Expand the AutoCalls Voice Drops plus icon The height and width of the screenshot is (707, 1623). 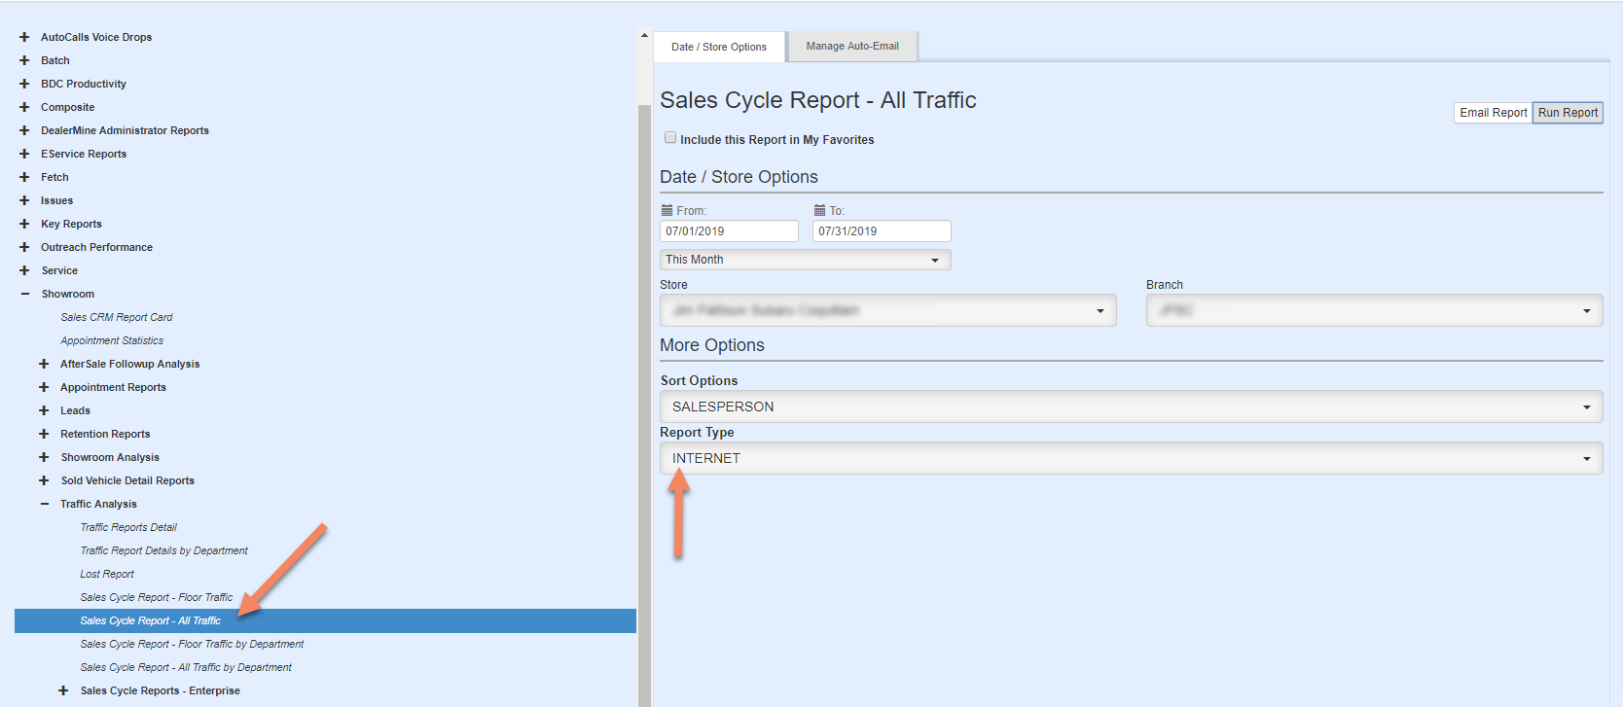click(24, 37)
